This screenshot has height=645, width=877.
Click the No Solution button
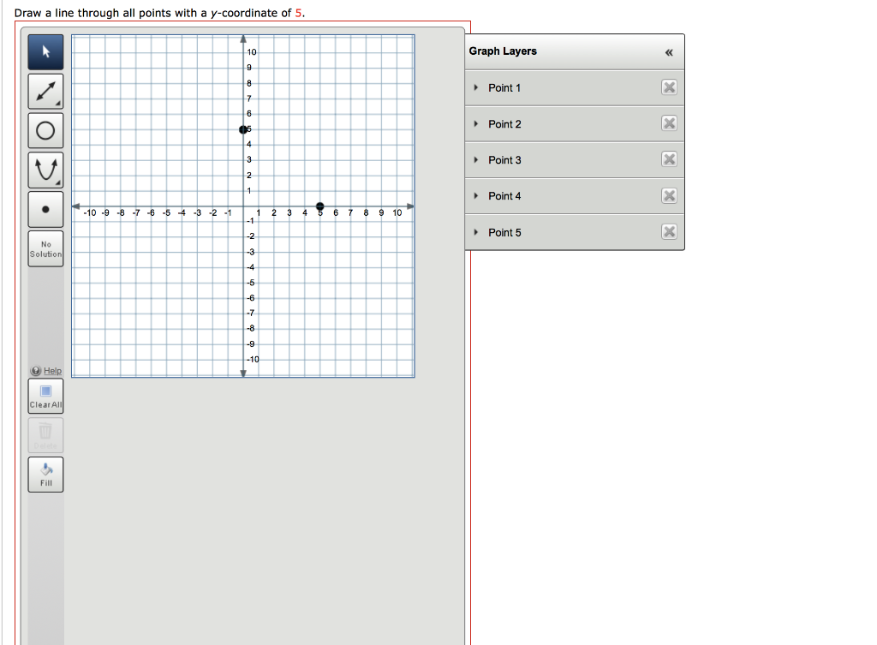45,248
